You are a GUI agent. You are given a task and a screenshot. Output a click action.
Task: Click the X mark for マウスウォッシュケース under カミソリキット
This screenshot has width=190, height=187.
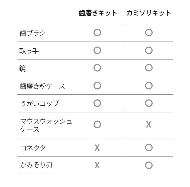pos(149,125)
